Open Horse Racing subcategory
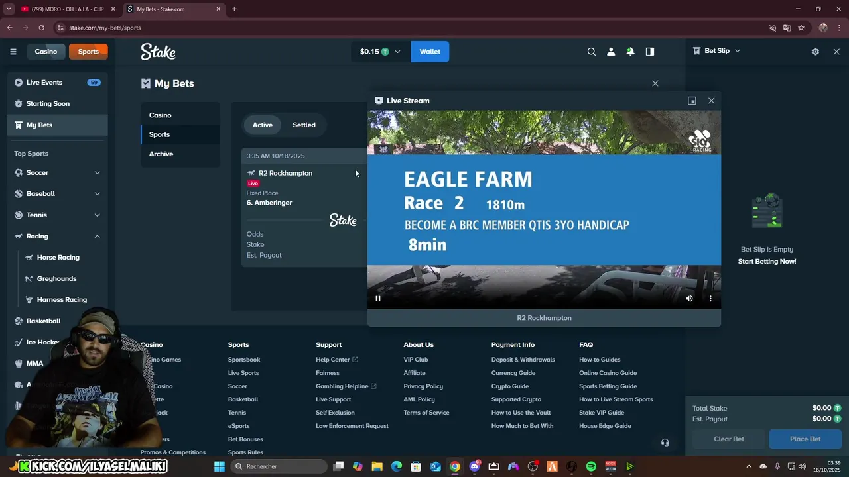 (58, 258)
